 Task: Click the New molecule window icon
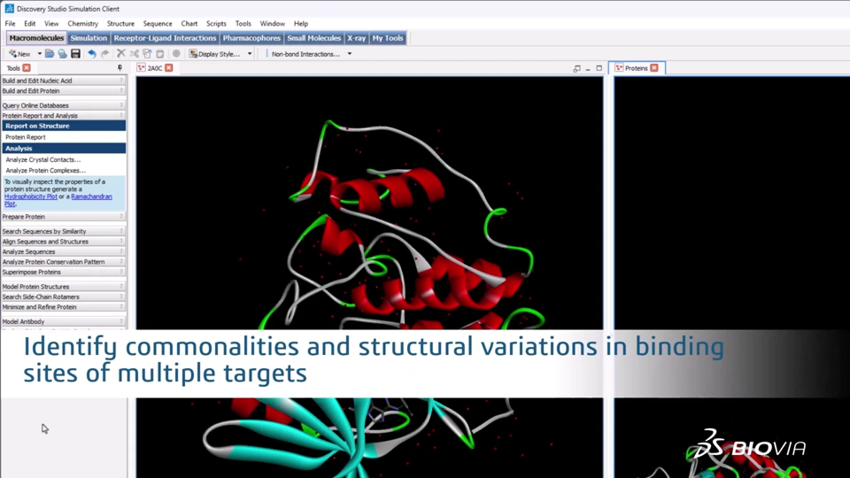click(19, 54)
